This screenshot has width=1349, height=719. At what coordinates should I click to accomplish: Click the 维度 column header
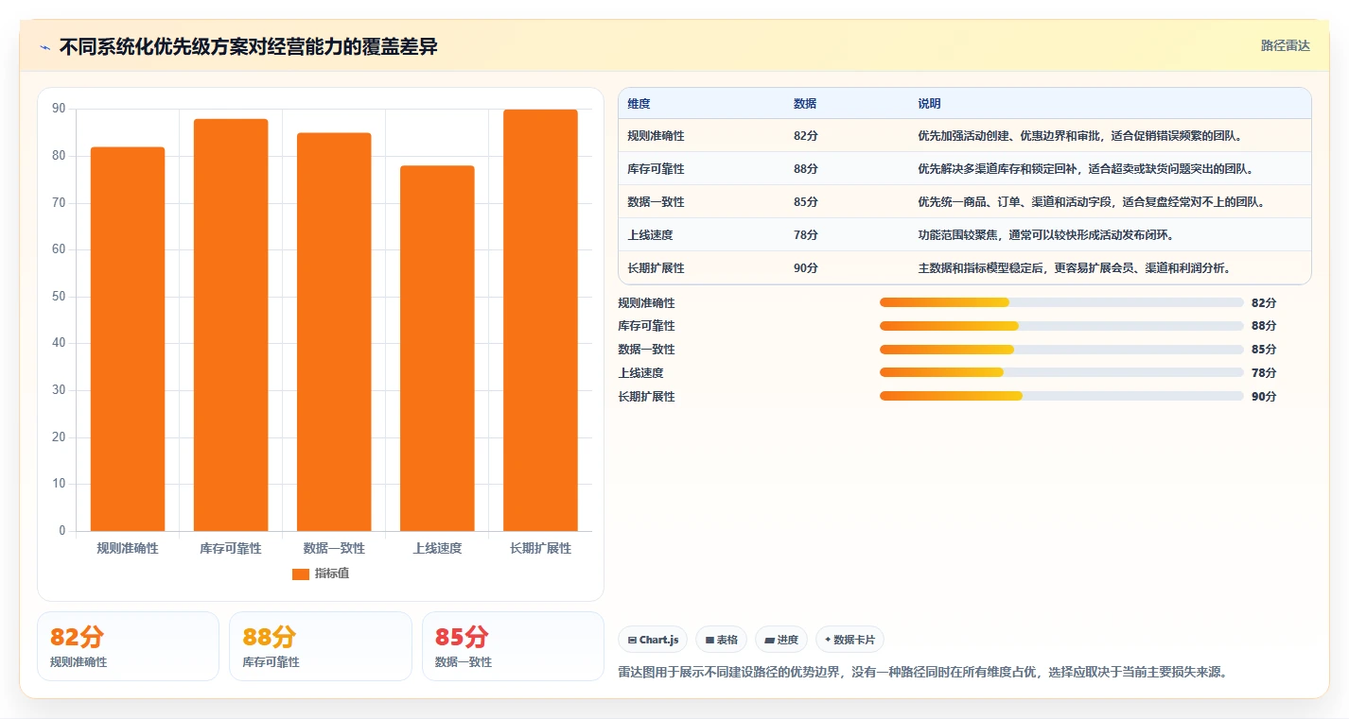click(x=639, y=104)
